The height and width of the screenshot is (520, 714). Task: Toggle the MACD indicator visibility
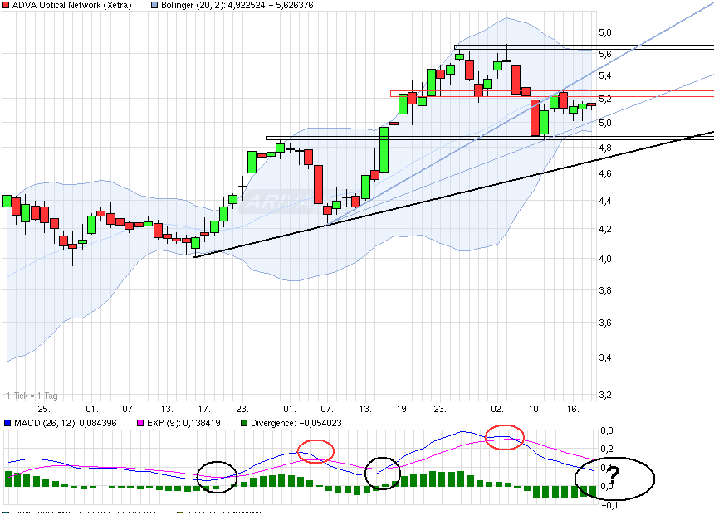(x=9, y=422)
